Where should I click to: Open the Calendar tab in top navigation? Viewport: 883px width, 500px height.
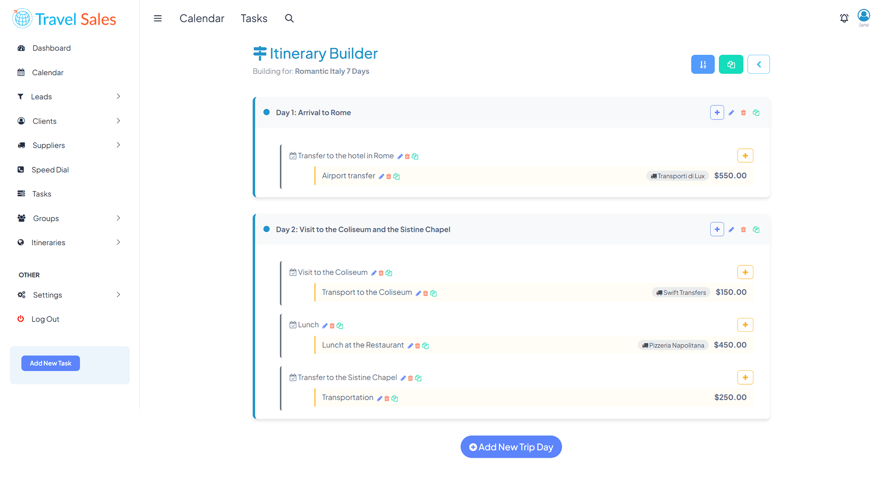pos(202,18)
